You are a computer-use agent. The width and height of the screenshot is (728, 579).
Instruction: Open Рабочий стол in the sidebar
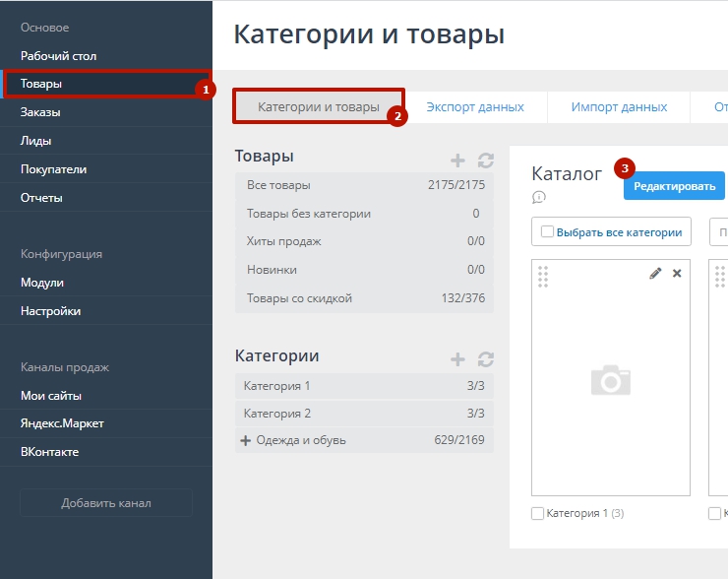point(106,56)
